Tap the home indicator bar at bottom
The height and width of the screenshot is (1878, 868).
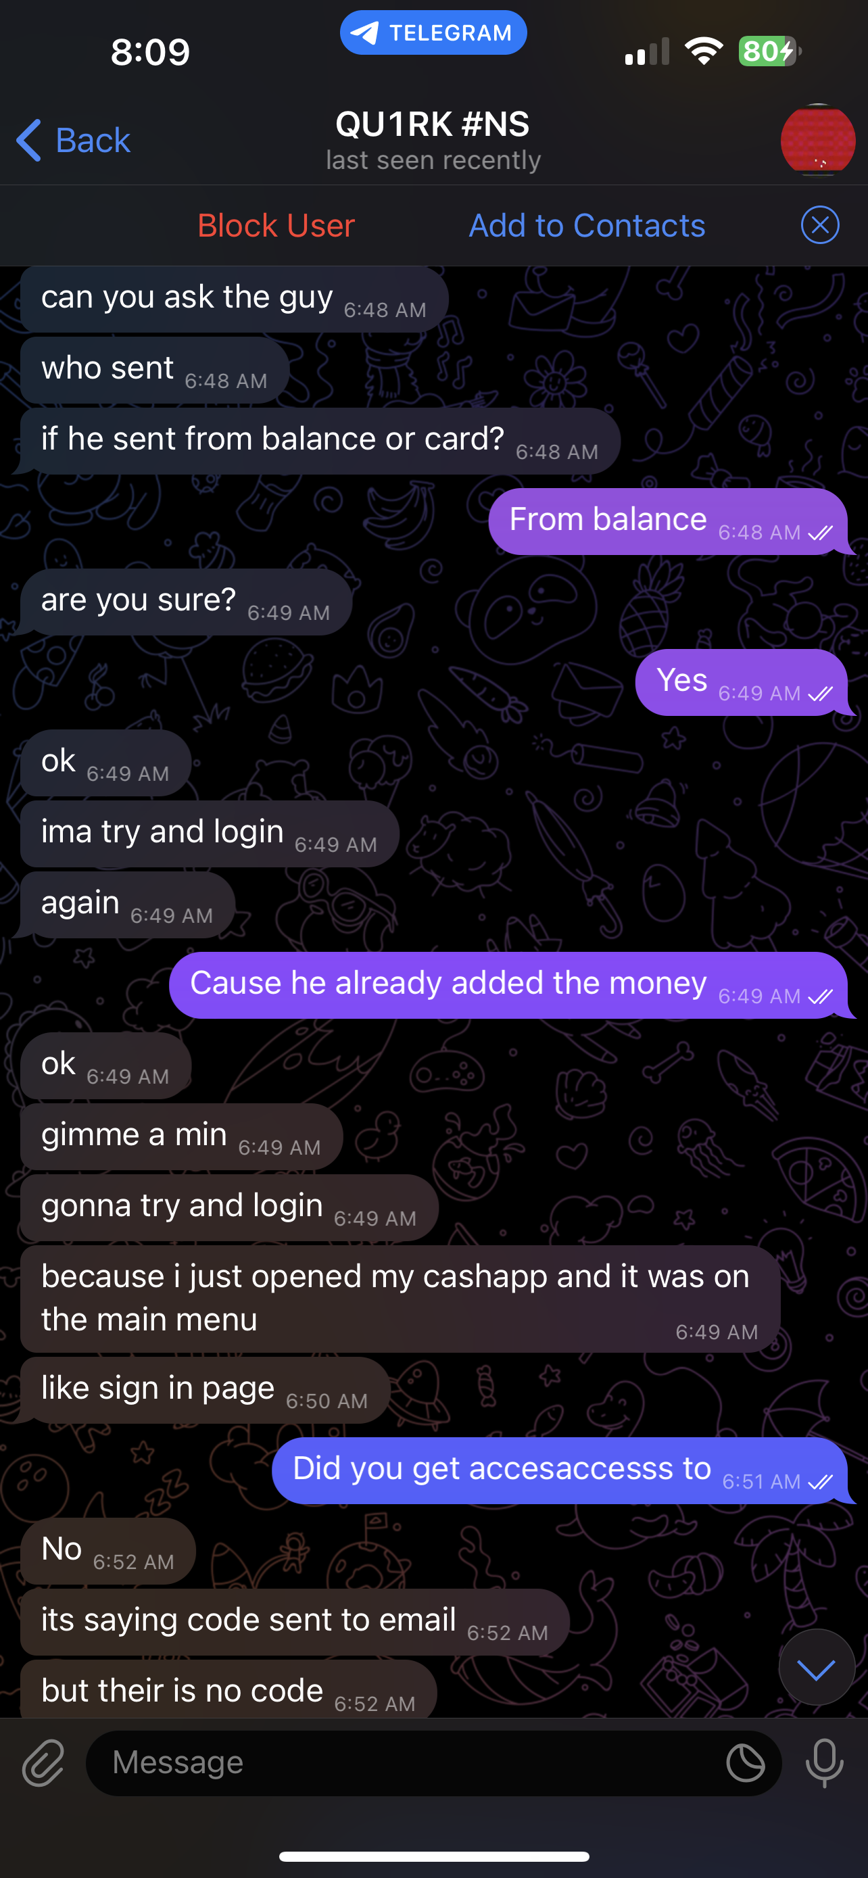433,1856
